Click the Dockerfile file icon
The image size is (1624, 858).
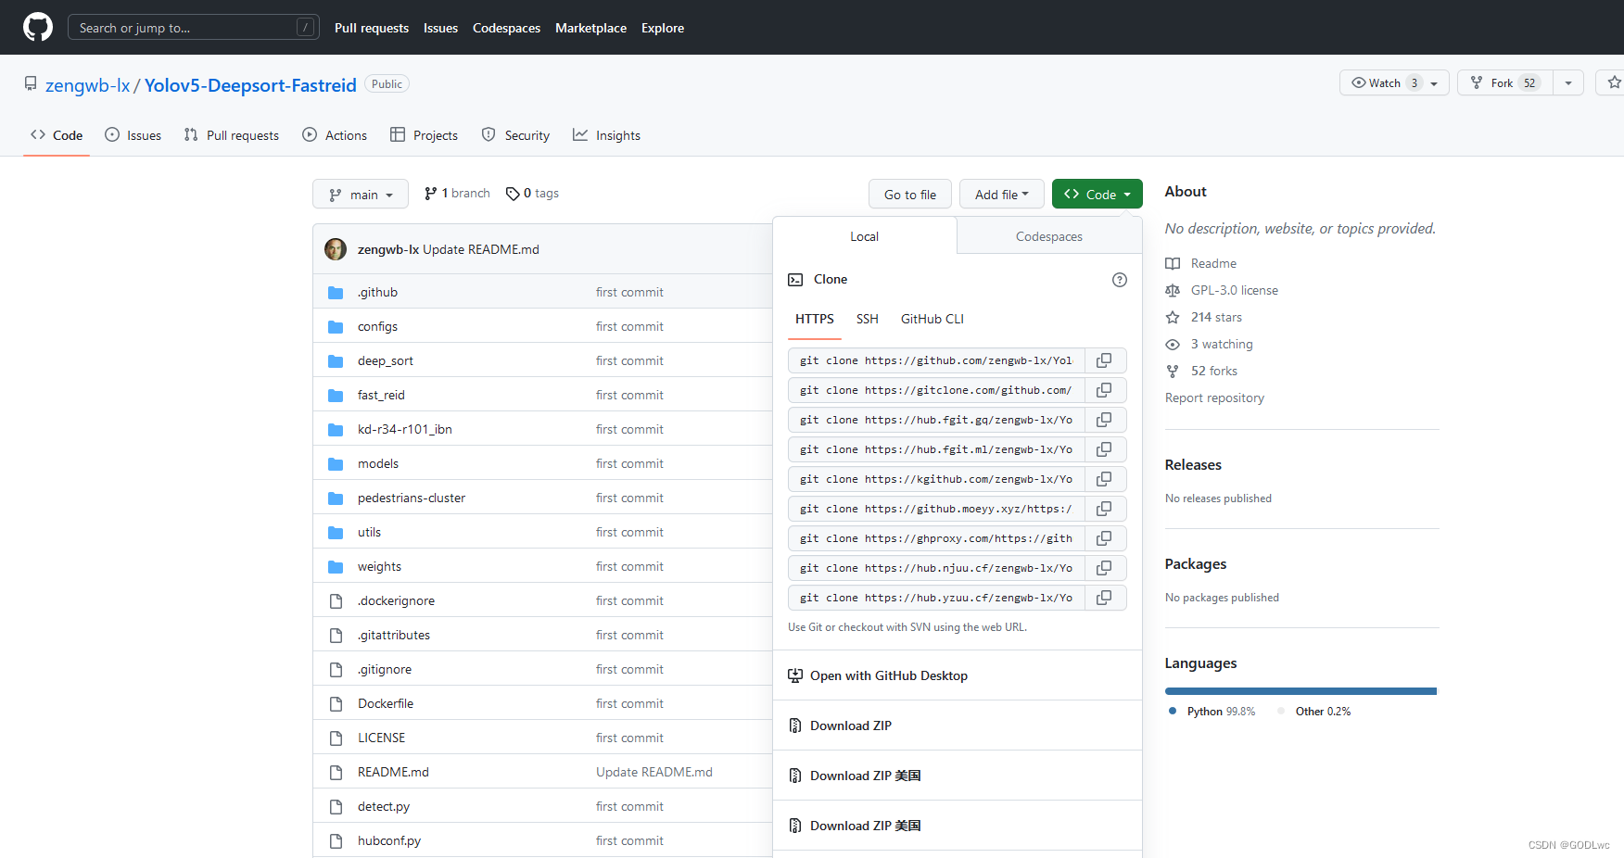[x=336, y=704]
